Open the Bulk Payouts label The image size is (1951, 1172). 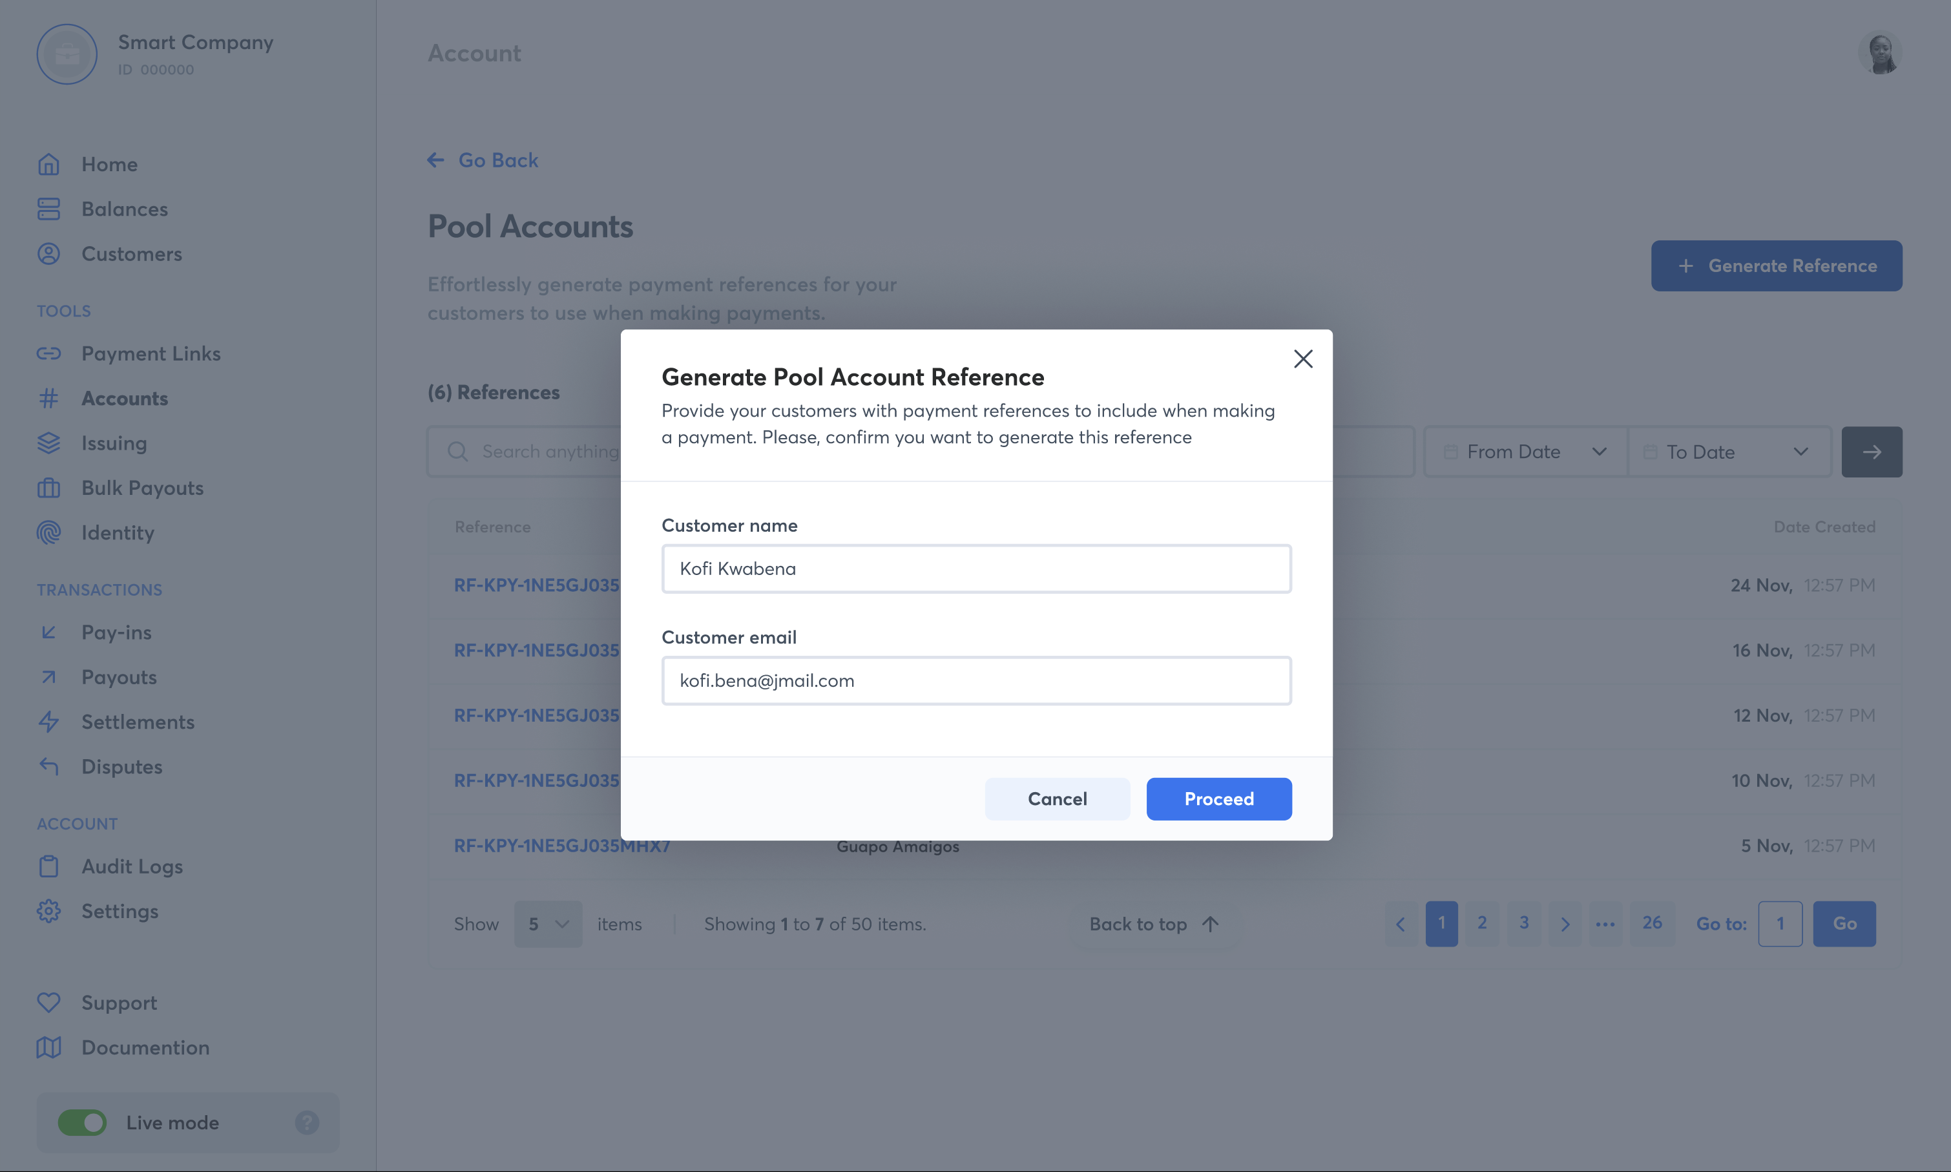[x=142, y=488]
